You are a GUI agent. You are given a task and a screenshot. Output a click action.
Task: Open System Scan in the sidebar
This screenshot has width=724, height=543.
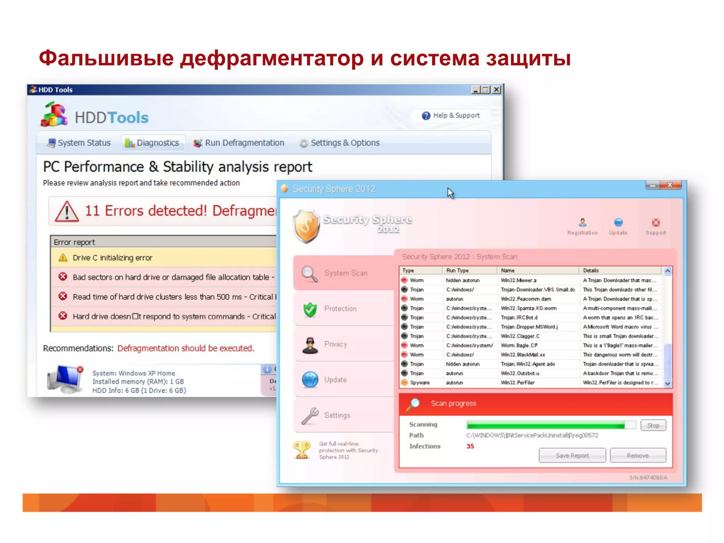point(344,273)
